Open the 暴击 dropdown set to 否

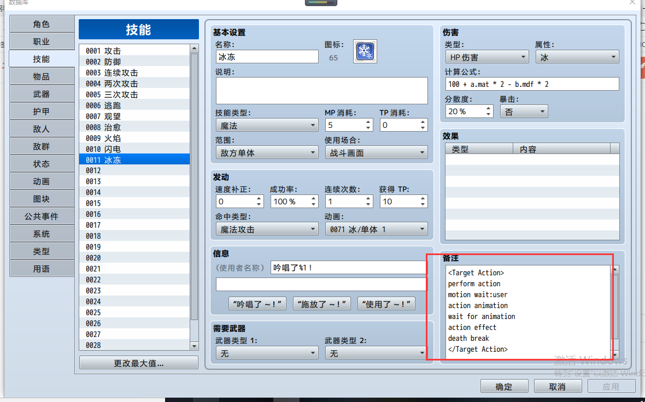coord(524,111)
